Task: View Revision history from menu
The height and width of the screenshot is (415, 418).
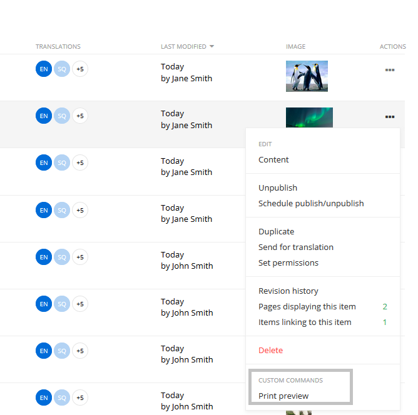Action: (x=288, y=291)
